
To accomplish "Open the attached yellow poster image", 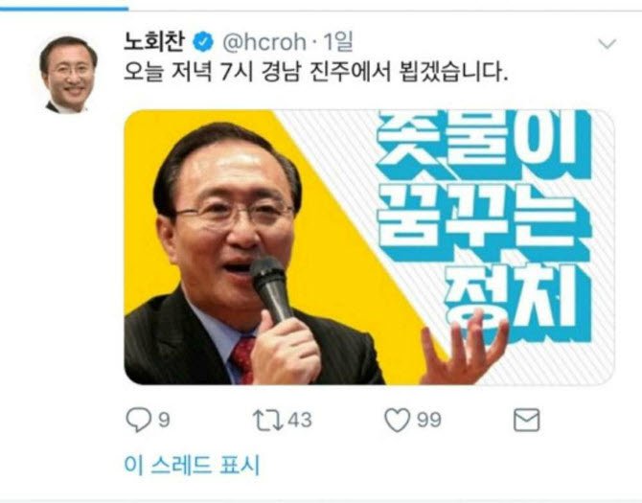I will pos(369,247).
